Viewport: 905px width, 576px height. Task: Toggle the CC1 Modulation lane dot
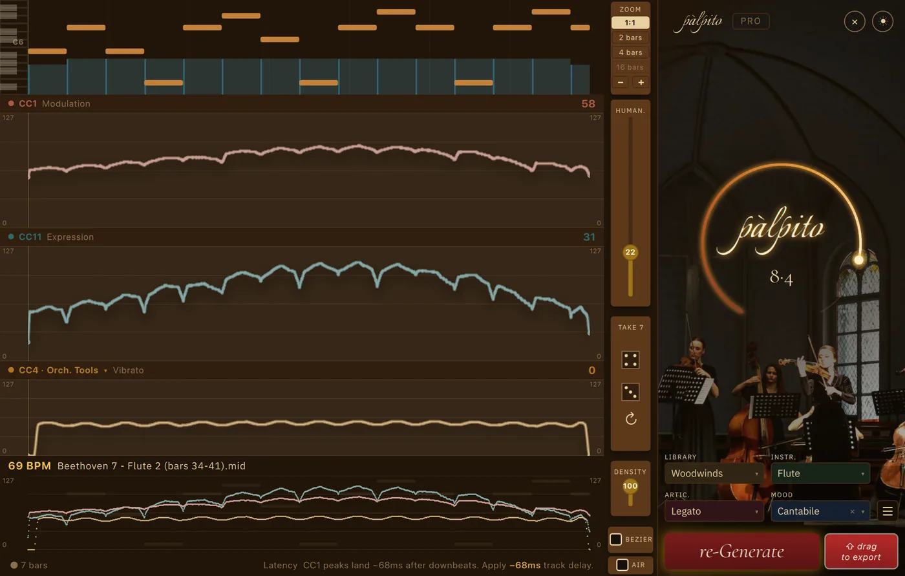[x=11, y=103]
